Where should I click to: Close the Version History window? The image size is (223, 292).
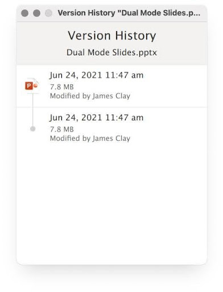pyautogui.click(x=25, y=13)
